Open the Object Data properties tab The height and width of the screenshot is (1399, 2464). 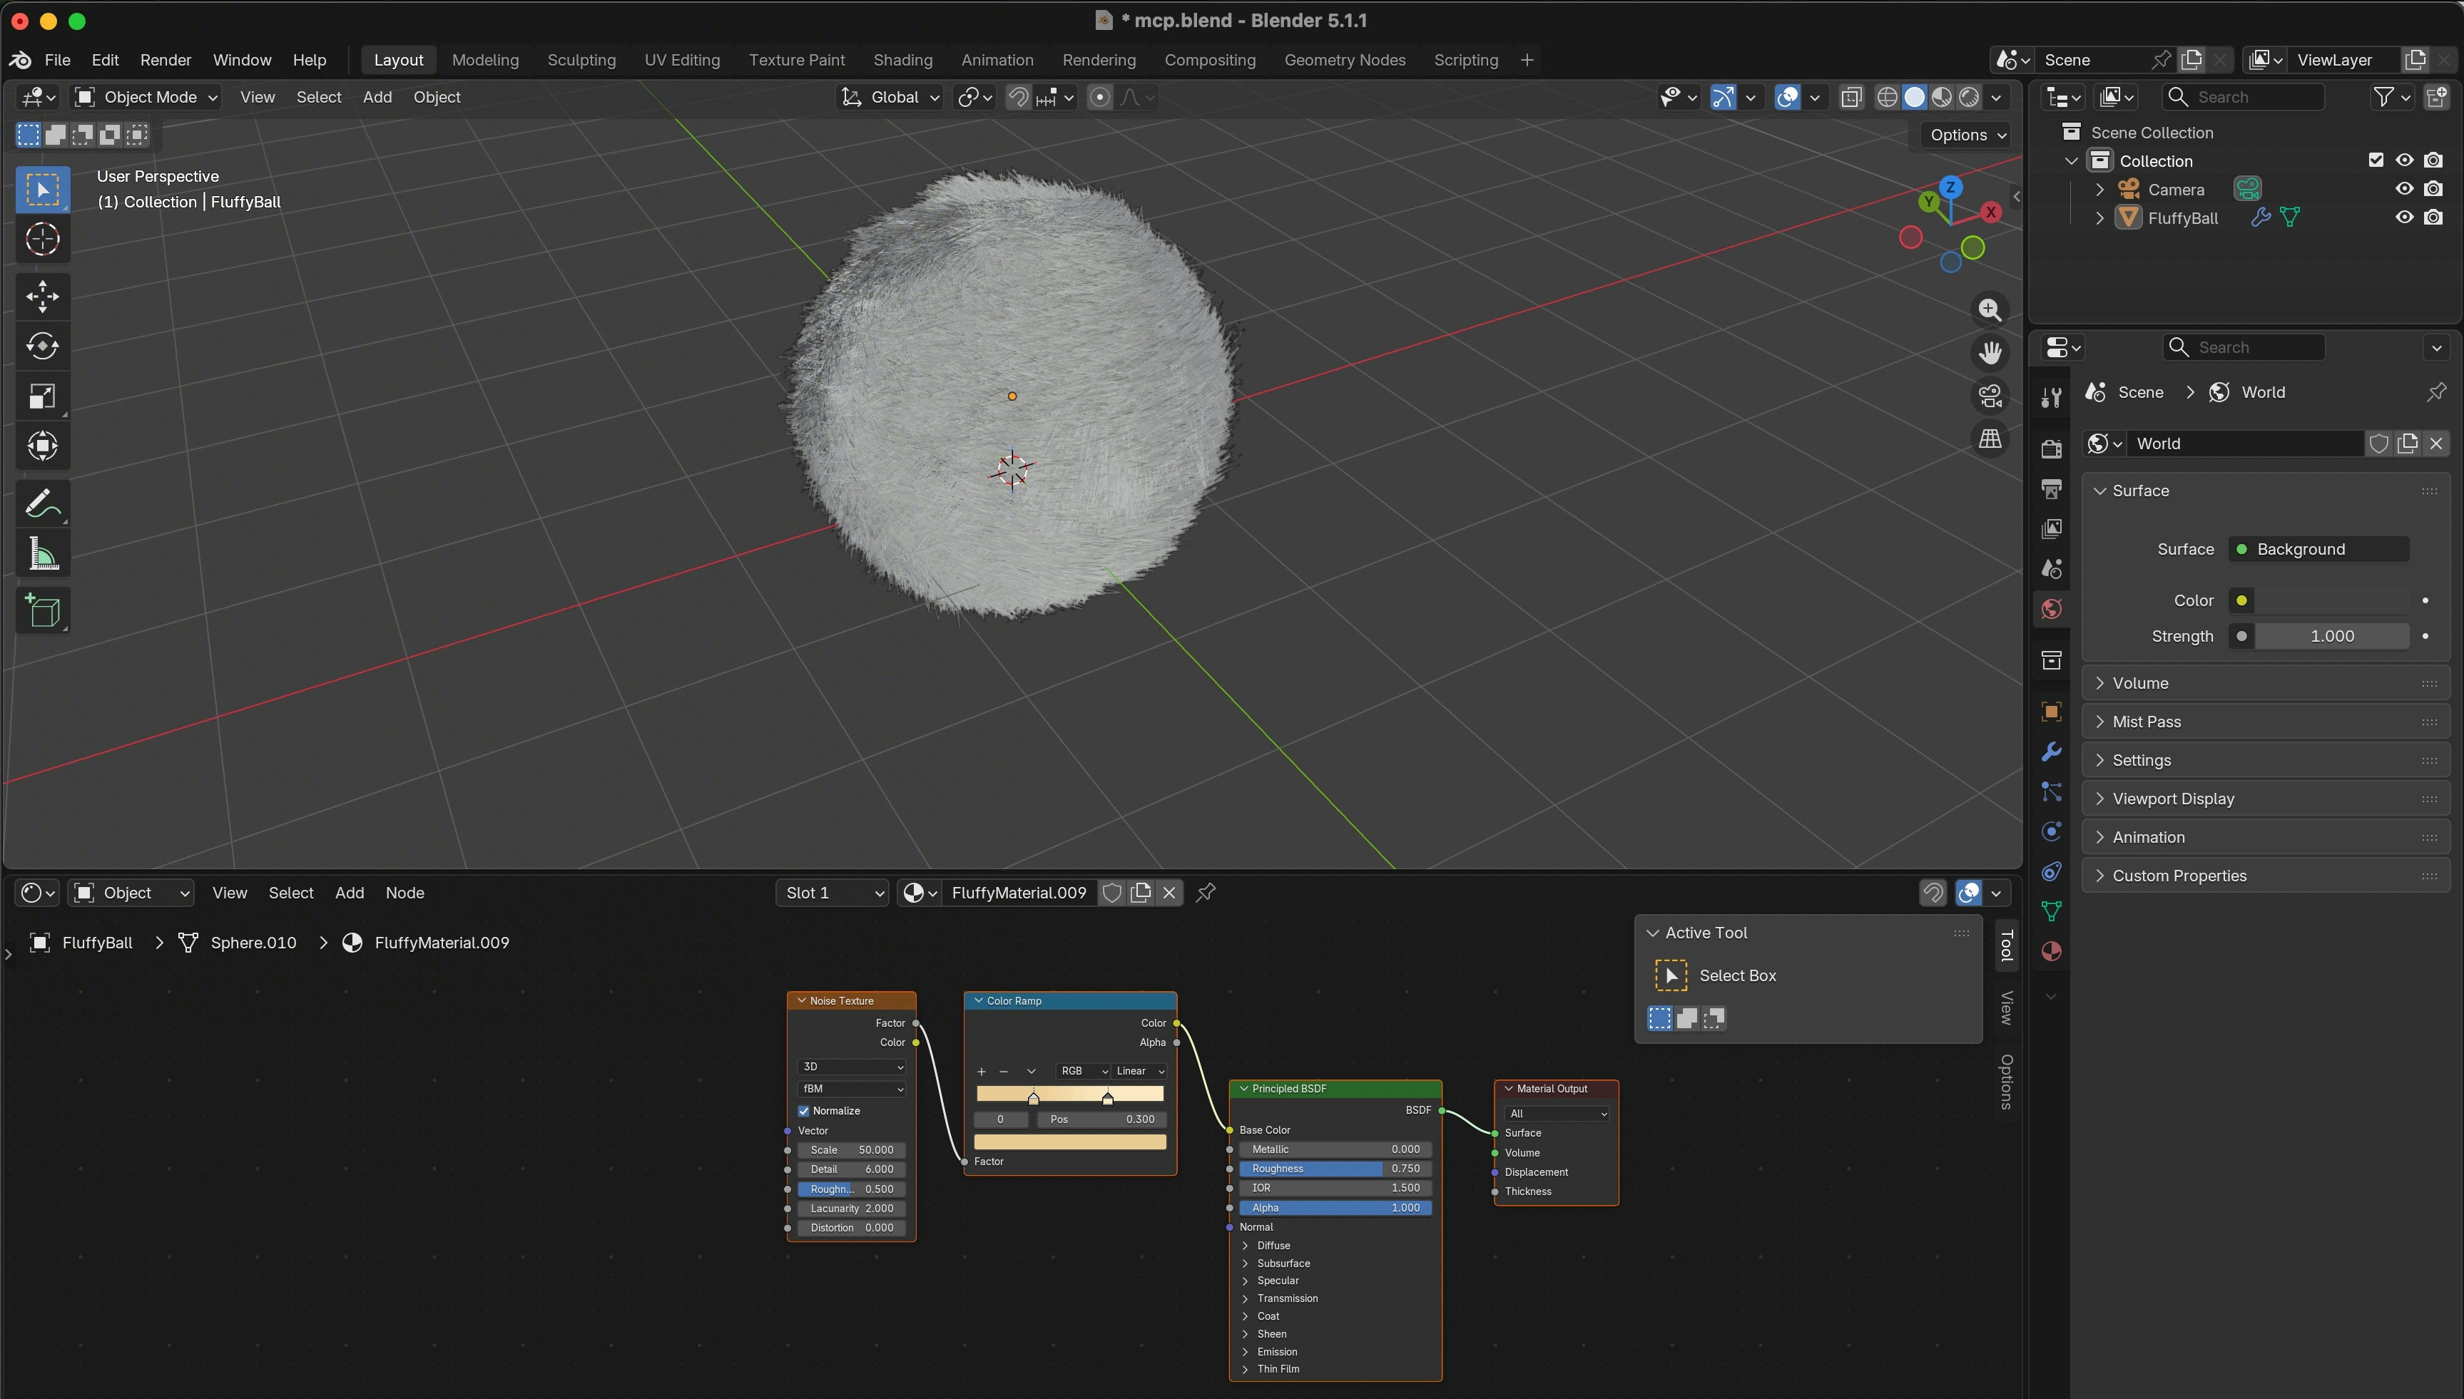pyautogui.click(x=2051, y=911)
